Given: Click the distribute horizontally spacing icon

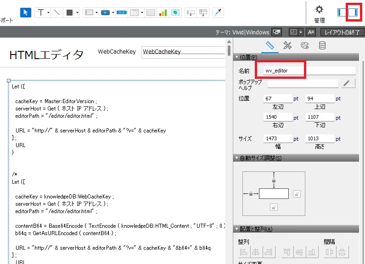Looking at the screenshot, I should coord(329,252).
